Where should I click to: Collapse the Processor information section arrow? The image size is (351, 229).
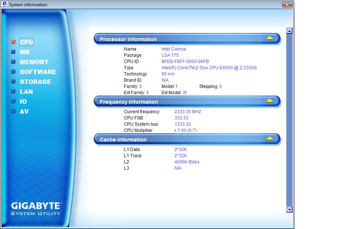click(x=269, y=38)
